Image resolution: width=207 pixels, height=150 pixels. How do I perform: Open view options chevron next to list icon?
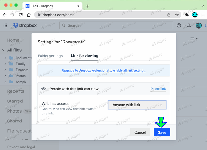(x=197, y=39)
